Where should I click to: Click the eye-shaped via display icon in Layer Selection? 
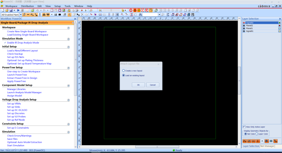[x=266, y=141]
